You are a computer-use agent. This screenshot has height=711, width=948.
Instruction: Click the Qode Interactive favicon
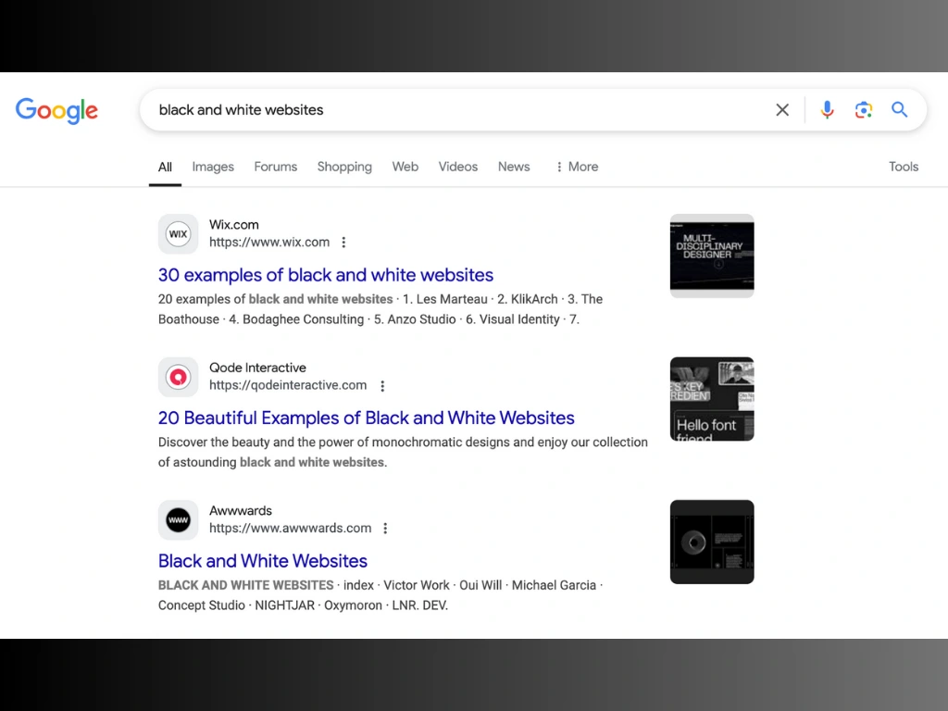point(179,378)
